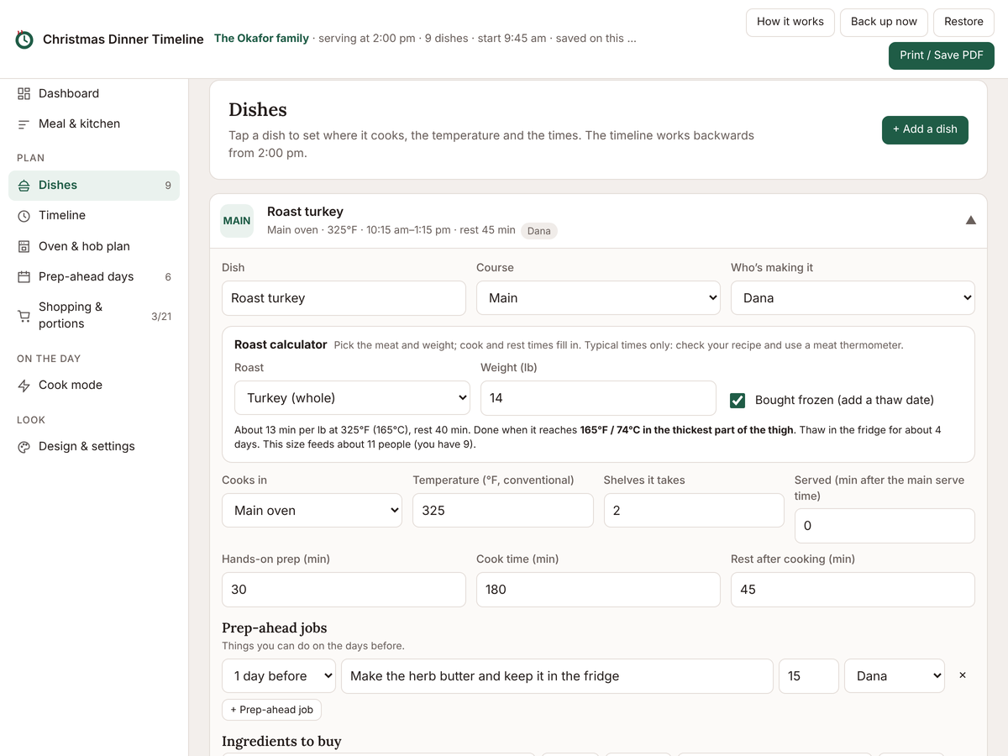Select the Dishes item in sidebar

pos(94,186)
